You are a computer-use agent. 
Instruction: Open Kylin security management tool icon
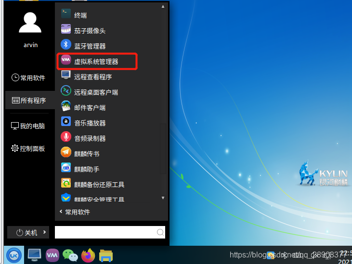[66, 198]
